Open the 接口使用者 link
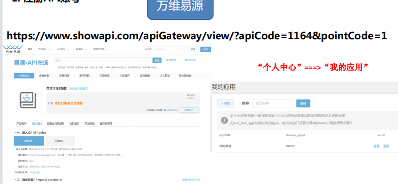This screenshot has width=398, height=184. pos(171,60)
